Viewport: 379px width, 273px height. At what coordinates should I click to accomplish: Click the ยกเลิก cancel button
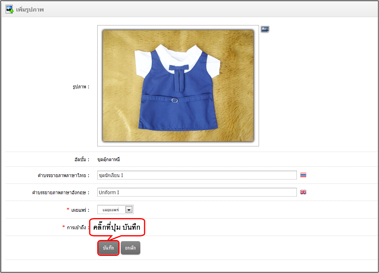coord(131,248)
